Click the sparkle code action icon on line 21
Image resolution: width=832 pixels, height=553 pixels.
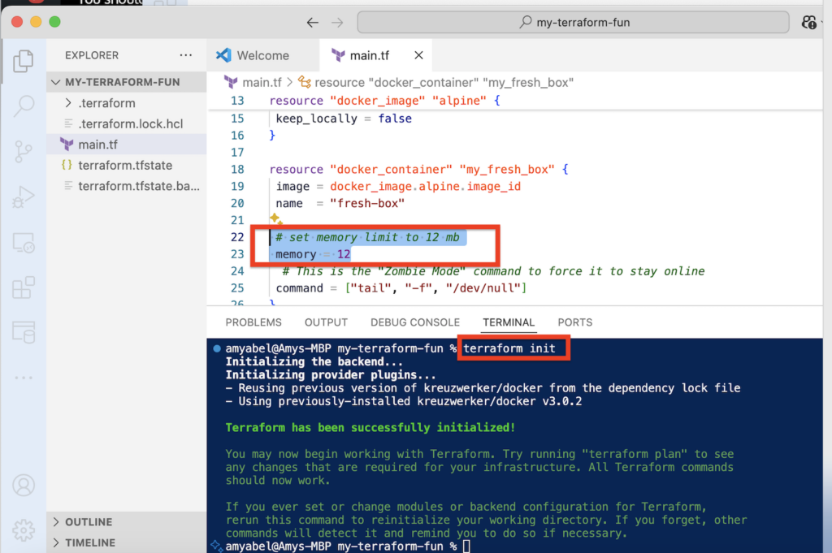click(276, 220)
